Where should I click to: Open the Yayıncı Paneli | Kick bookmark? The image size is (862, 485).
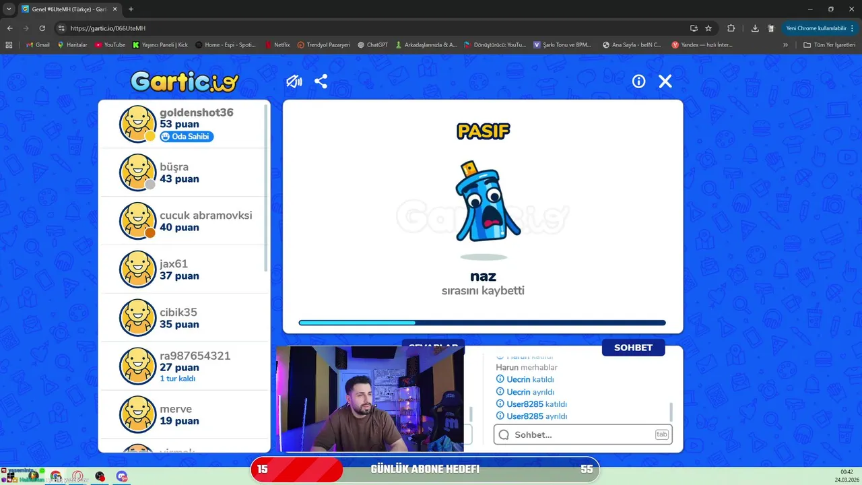coord(160,44)
